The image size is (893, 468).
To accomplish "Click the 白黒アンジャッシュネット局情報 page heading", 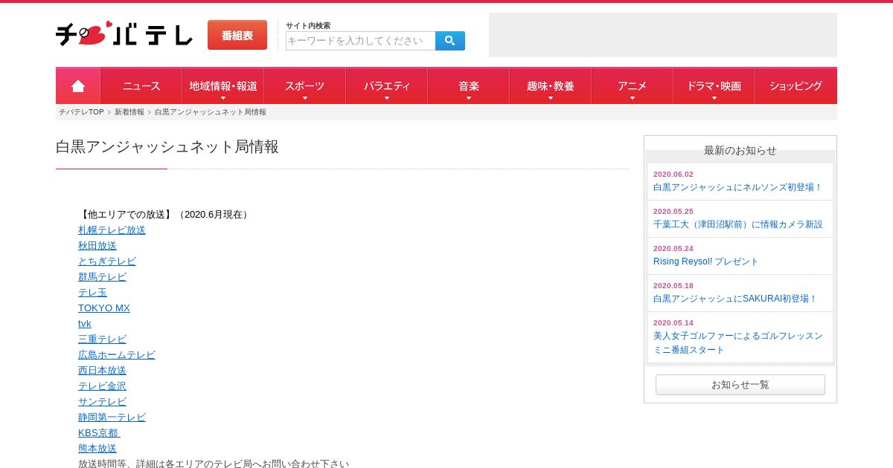I will 167,147.
